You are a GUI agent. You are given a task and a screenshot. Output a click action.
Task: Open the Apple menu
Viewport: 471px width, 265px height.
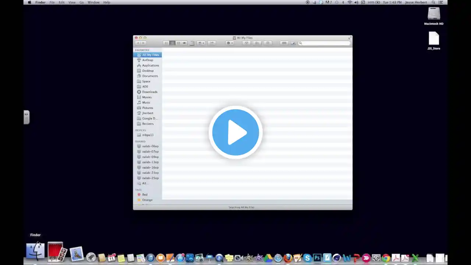[29, 3]
